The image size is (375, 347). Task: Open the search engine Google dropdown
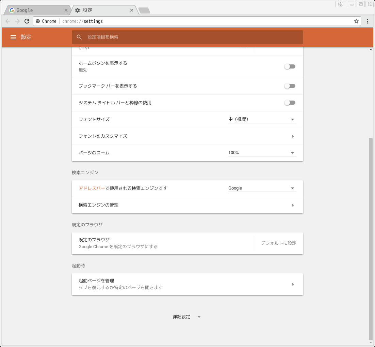(262, 188)
